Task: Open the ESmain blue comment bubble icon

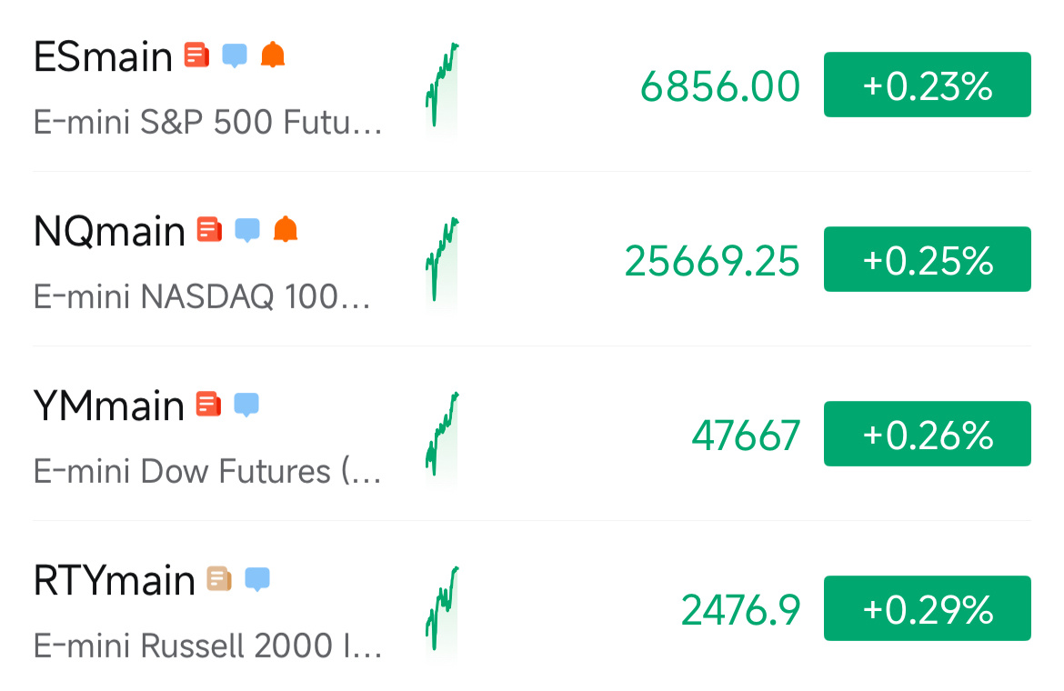Action: (235, 55)
